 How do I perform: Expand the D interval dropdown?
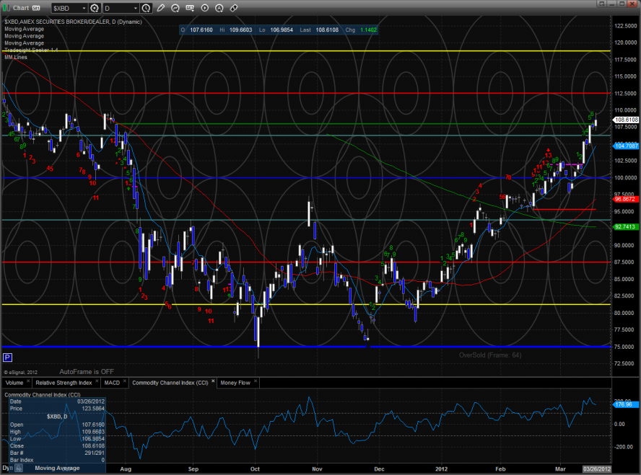tap(134, 8)
